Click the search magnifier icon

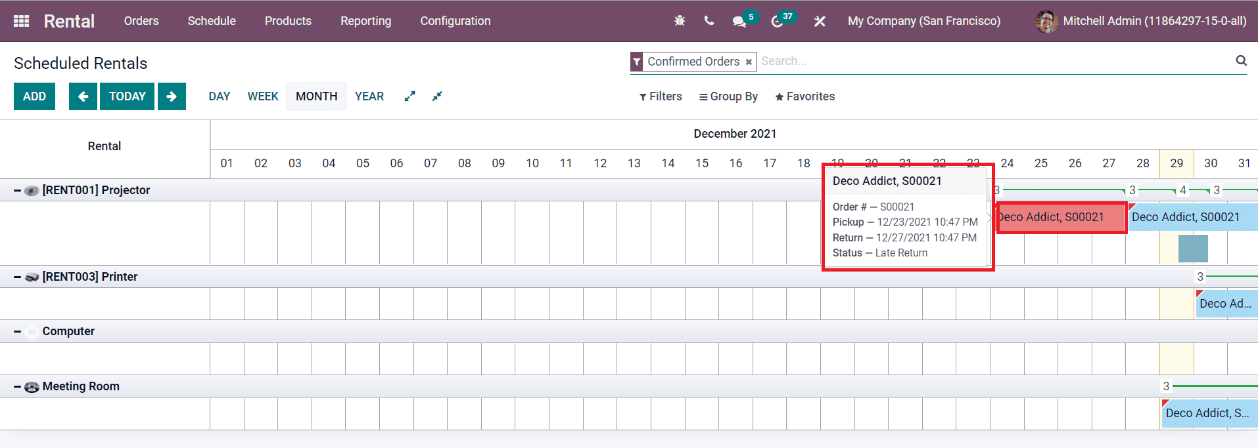pyautogui.click(x=1241, y=60)
